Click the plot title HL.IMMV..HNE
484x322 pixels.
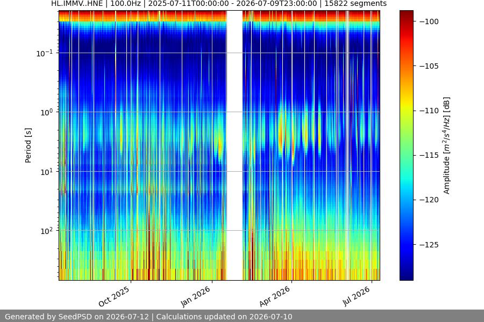tap(218, 4)
